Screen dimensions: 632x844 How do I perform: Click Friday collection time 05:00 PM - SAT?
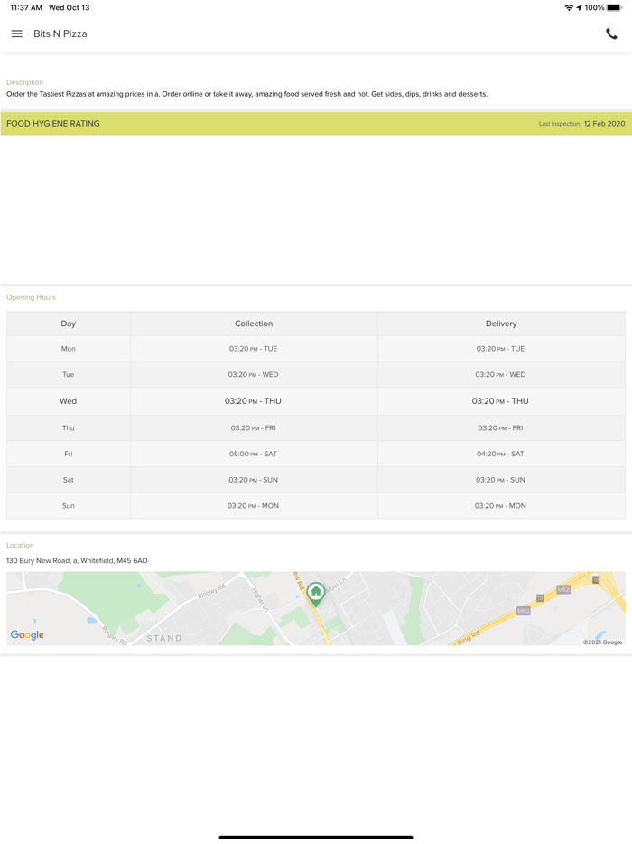[x=254, y=454]
